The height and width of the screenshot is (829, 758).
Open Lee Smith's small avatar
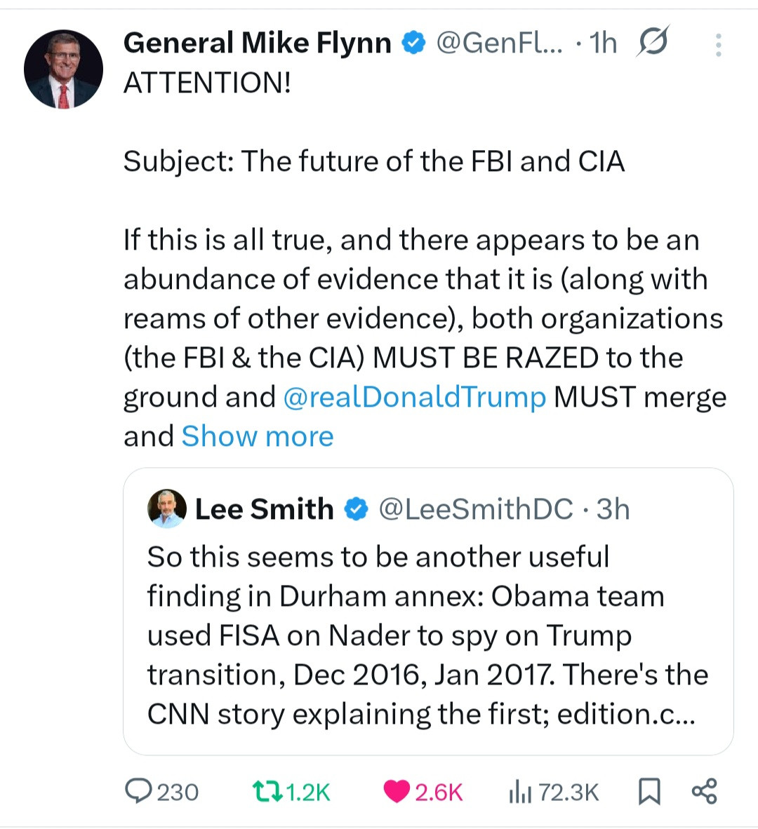click(167, 508)
